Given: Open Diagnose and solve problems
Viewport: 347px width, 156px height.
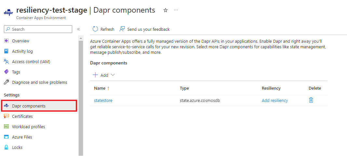Looking at the screenshot, I should coord(40,83).
